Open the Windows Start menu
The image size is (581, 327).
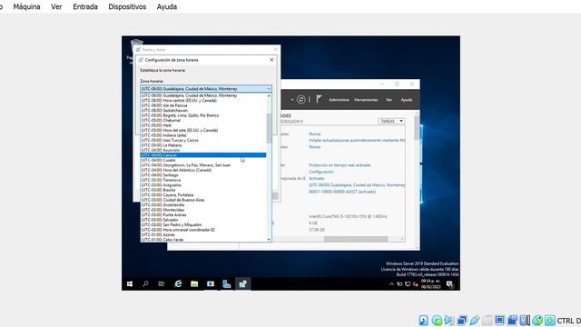click(130, 284)
